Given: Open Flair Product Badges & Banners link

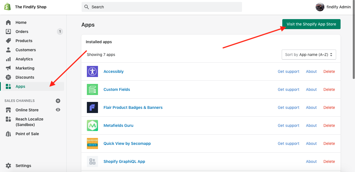Looking at the screenshot, I should point(133,107).
